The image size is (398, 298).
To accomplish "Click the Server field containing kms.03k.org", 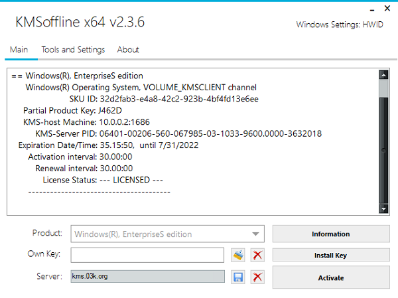I will [x=147, y=276].
